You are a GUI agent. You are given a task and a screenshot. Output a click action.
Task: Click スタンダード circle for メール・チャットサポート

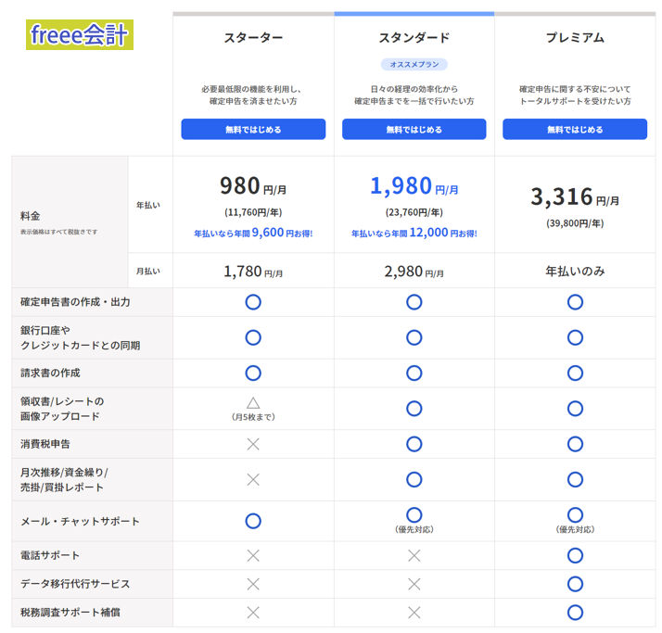414,515
